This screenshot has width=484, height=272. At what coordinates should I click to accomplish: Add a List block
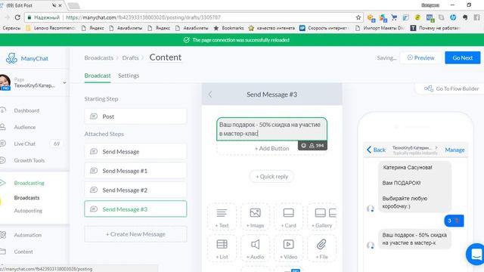222,249
